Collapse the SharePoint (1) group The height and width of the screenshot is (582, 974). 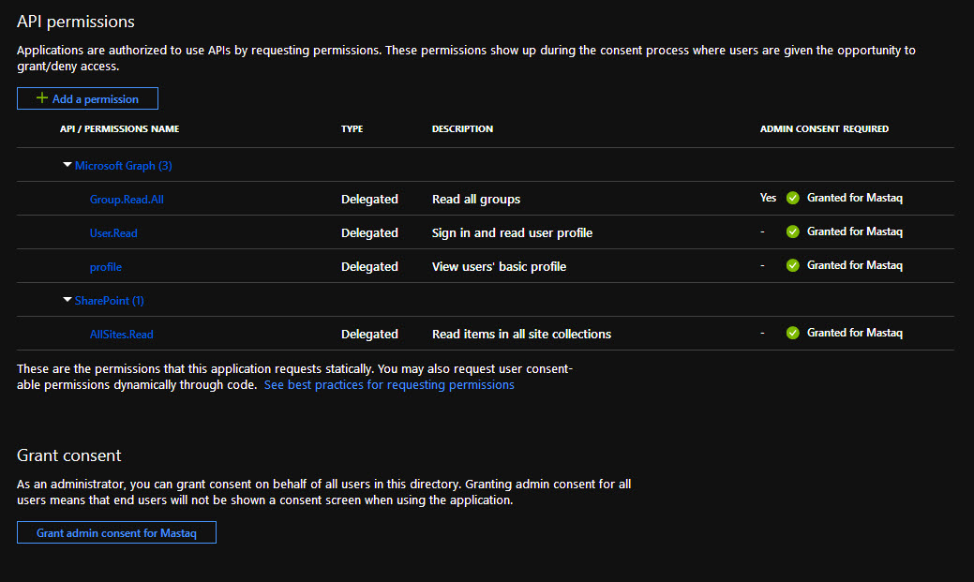67,300
